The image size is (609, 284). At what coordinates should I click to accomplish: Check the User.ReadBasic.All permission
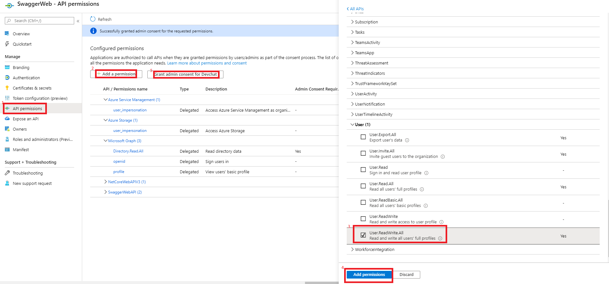363,202
